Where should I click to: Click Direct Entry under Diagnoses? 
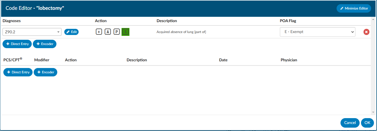pos(17,44)
